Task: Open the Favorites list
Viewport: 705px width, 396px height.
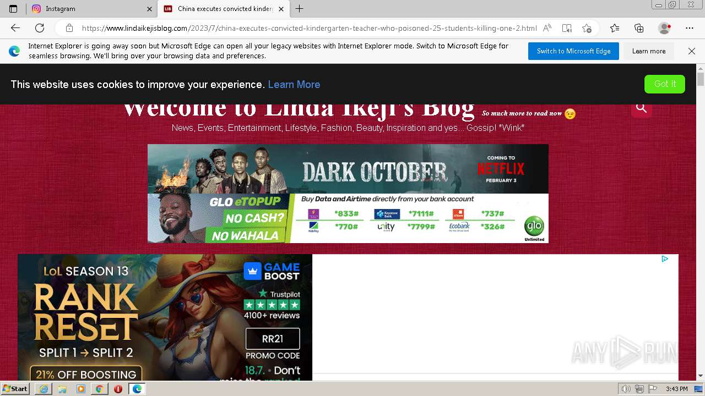Action: 615,28
